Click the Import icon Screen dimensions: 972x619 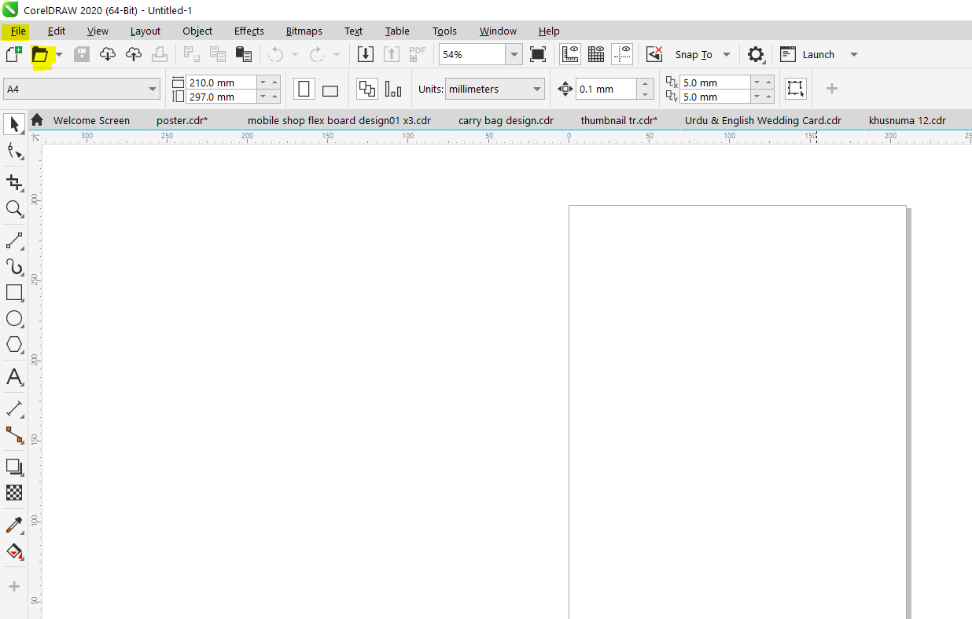click(x=365, y=53)
